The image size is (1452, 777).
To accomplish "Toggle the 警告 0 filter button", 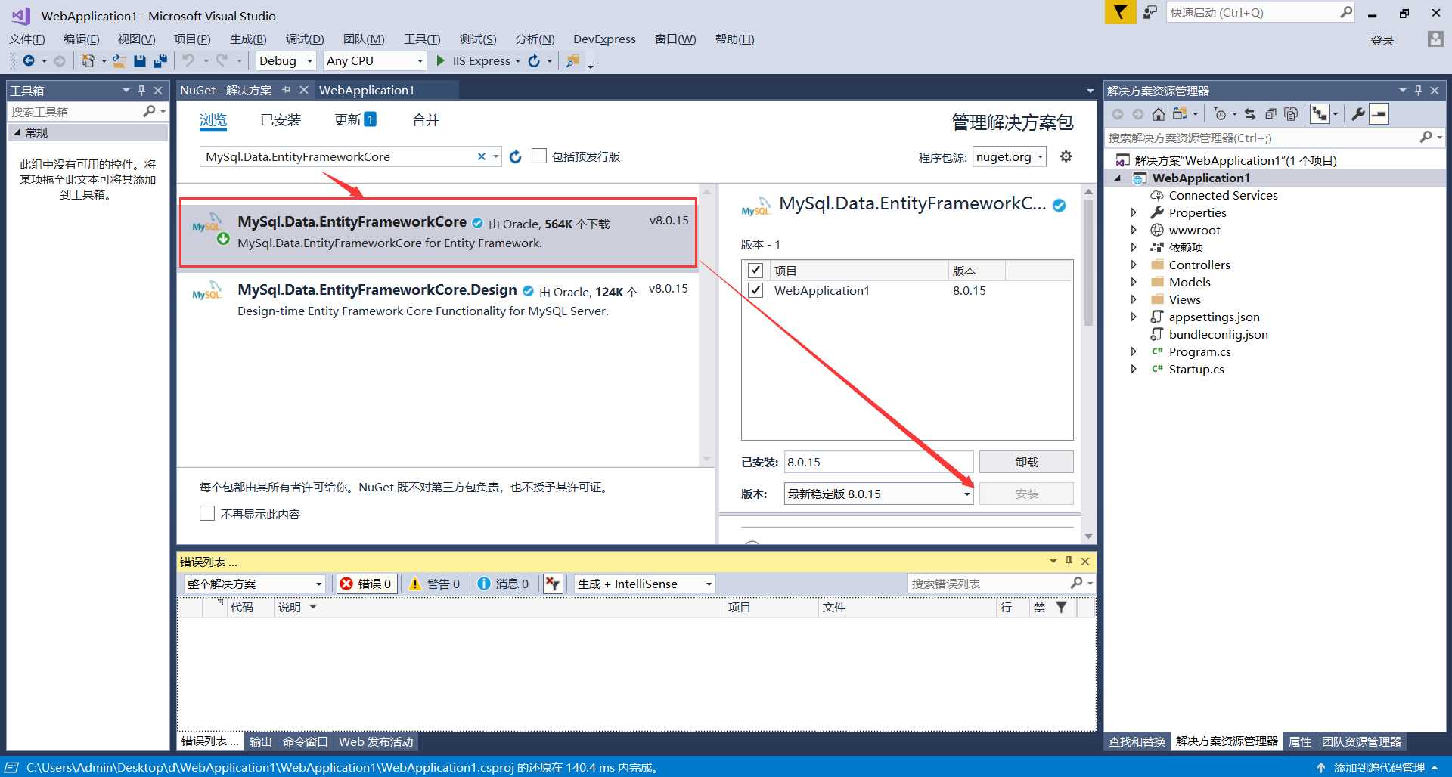I will (x=435, y=584).
